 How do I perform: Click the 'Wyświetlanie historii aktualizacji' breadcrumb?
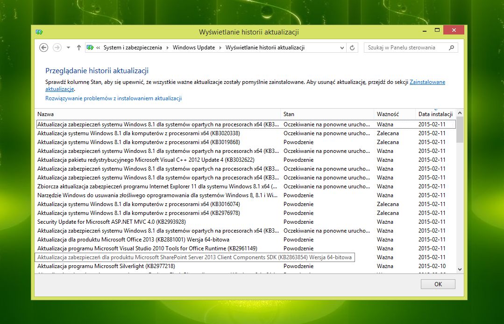(x=265, y=48)
